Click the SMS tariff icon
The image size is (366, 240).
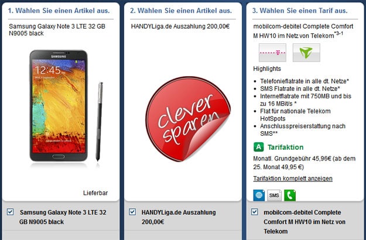(x=274, y=195)
